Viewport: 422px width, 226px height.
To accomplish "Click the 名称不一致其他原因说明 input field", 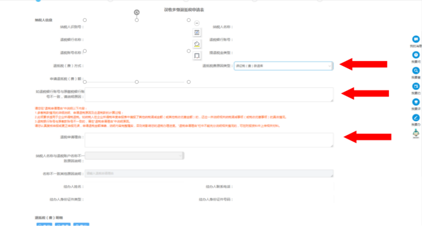I will point(209,173).
